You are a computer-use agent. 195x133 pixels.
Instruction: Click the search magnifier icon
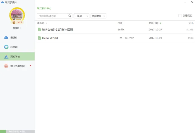click(70, 16)
